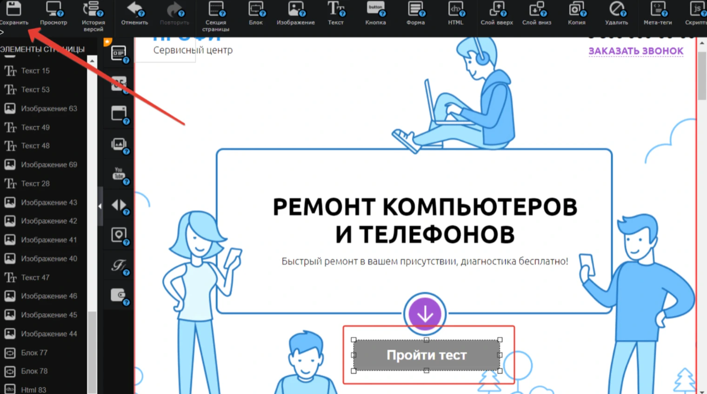Screen dimensions: 707x394
Task: Redo with Повторить
Action: click(x=174, y=14)
